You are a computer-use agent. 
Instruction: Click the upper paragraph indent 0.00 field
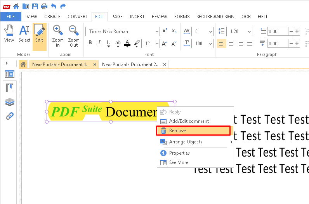(278, 31)
